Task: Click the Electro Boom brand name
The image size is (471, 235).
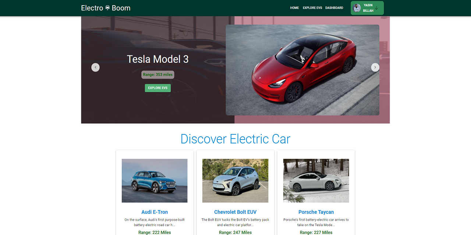Action: (x=105, y=8)
